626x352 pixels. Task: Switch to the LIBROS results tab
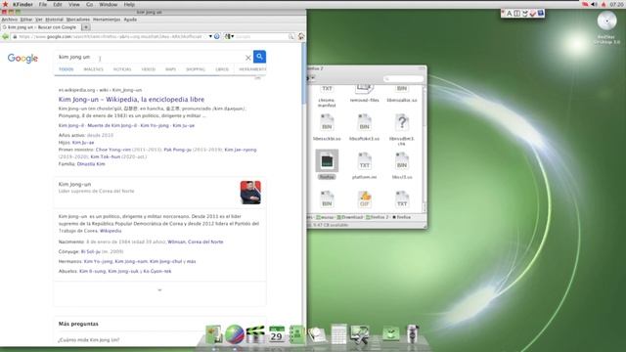click(x=222, y=69)
